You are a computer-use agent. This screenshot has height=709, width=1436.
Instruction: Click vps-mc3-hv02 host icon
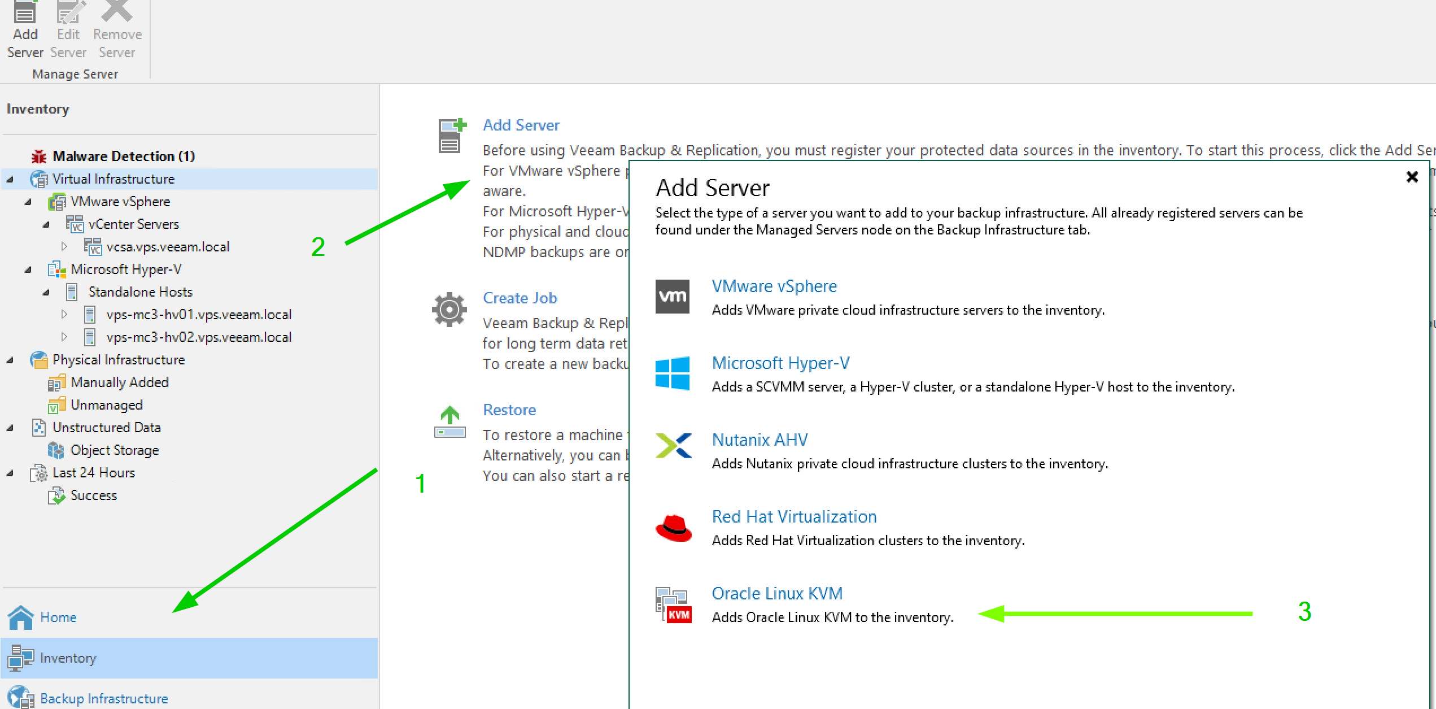[x=90, y=337]
